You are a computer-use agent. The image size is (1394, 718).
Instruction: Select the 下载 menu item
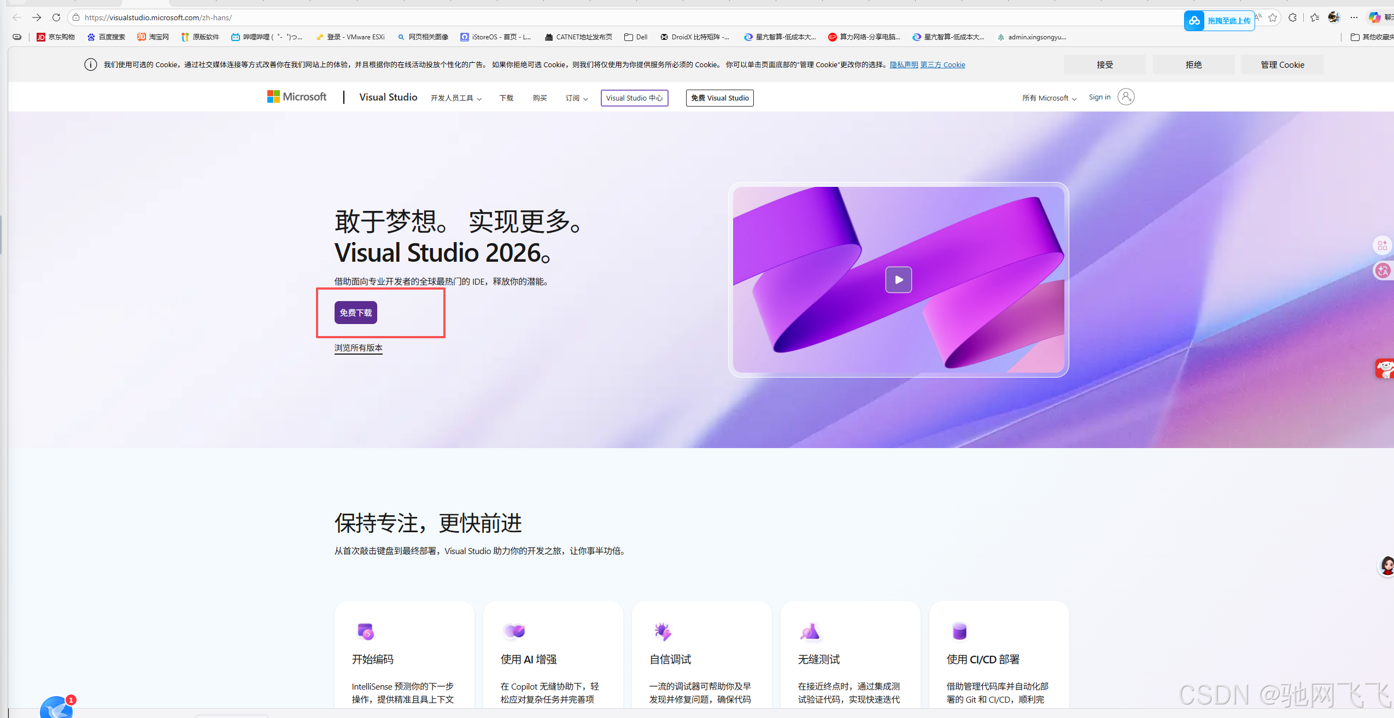point(506,98)
